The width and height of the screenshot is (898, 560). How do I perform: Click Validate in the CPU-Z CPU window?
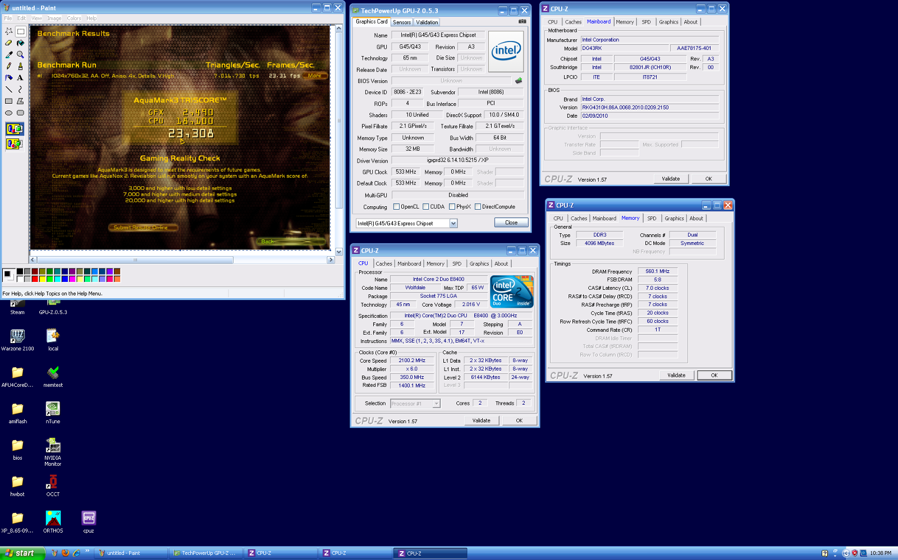coord(481,420)
